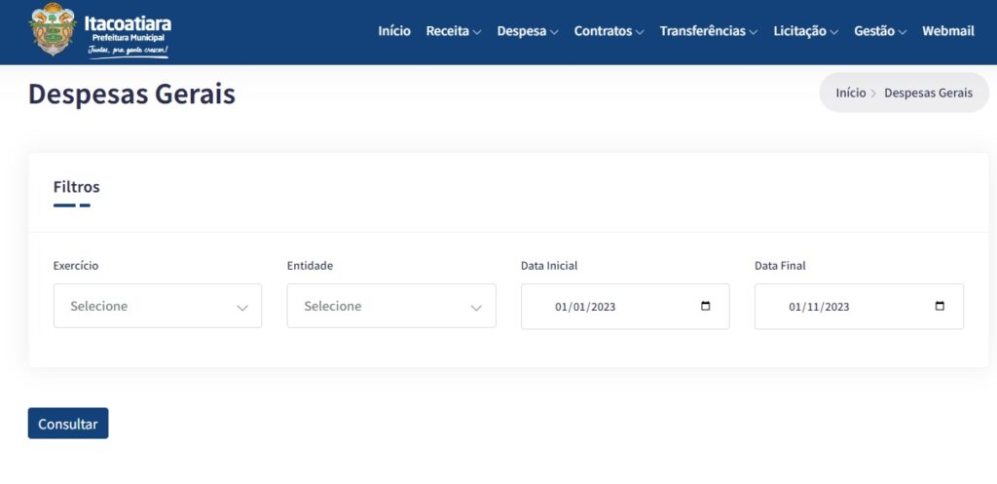Click the Data Inicial date field

(x=625, y=307)
